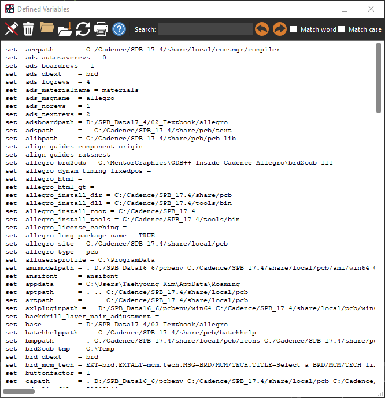Click the backdrill_layer_pair_adjustment line
The image size is (385, 398).
pos(82,317)
